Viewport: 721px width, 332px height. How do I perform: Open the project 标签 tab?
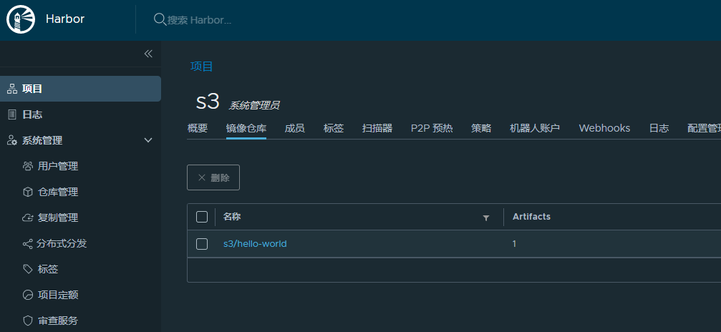tap(334, 128)
